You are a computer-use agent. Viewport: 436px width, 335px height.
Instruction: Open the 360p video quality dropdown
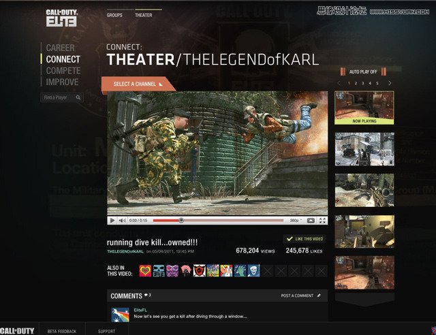pyautogui.click(x=296, y=221)
